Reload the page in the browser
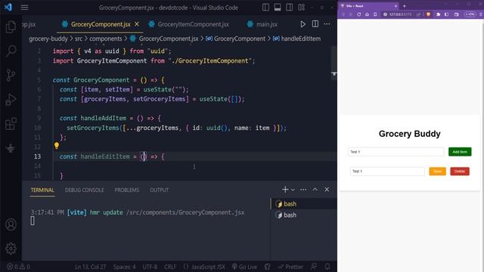 (358, 14)
